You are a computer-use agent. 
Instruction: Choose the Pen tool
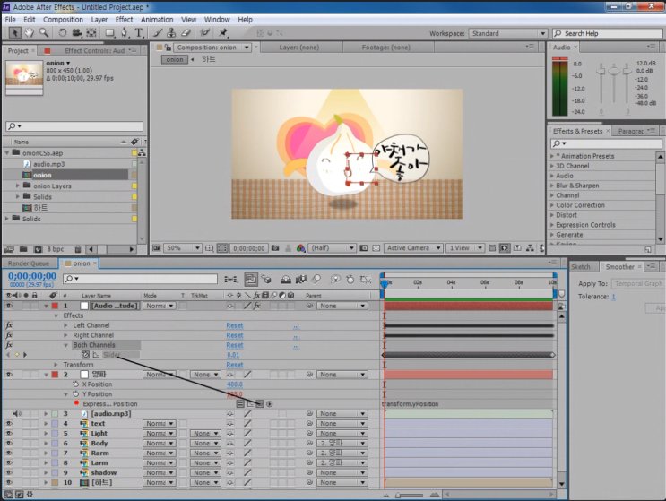click(x=125, y=33)
